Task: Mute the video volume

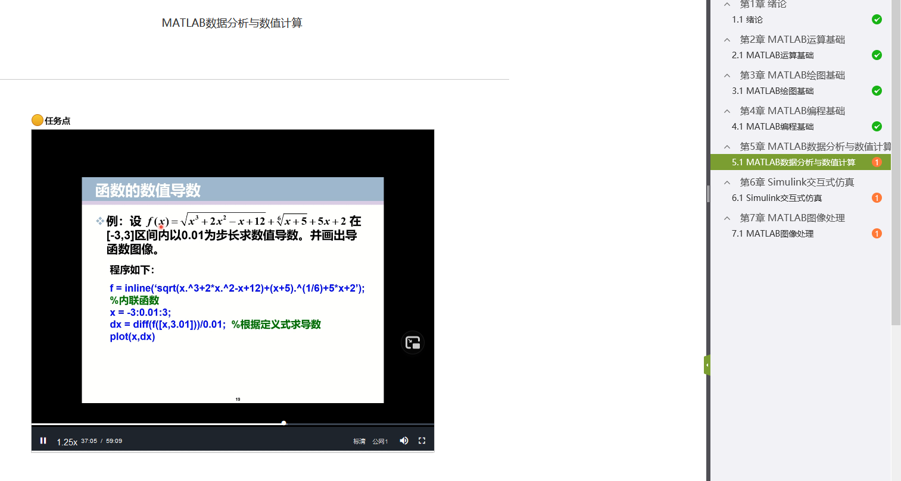Action: coord(404,441)
